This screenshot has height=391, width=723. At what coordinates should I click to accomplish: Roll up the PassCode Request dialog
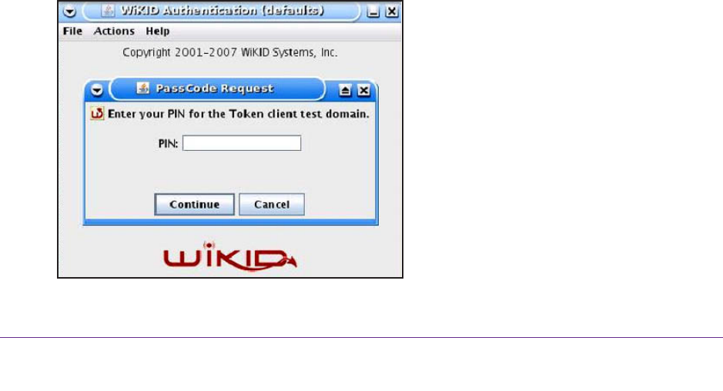click(x=345, y=90)
